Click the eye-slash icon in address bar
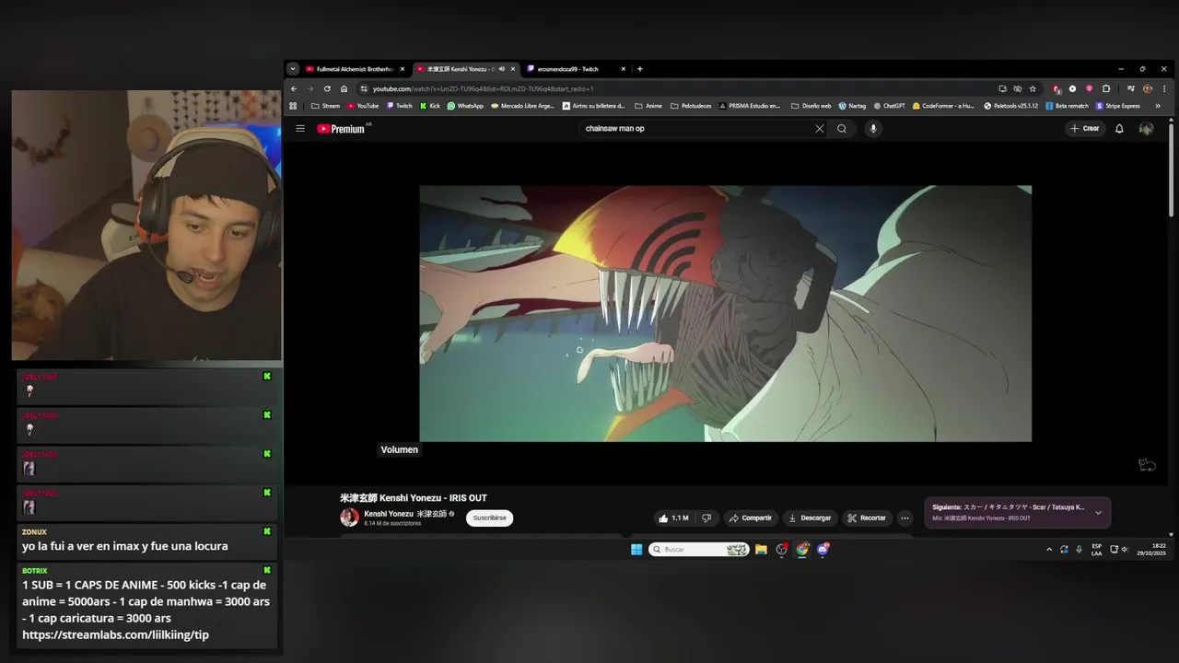 pyautogui.click(x=1018, y=88)
